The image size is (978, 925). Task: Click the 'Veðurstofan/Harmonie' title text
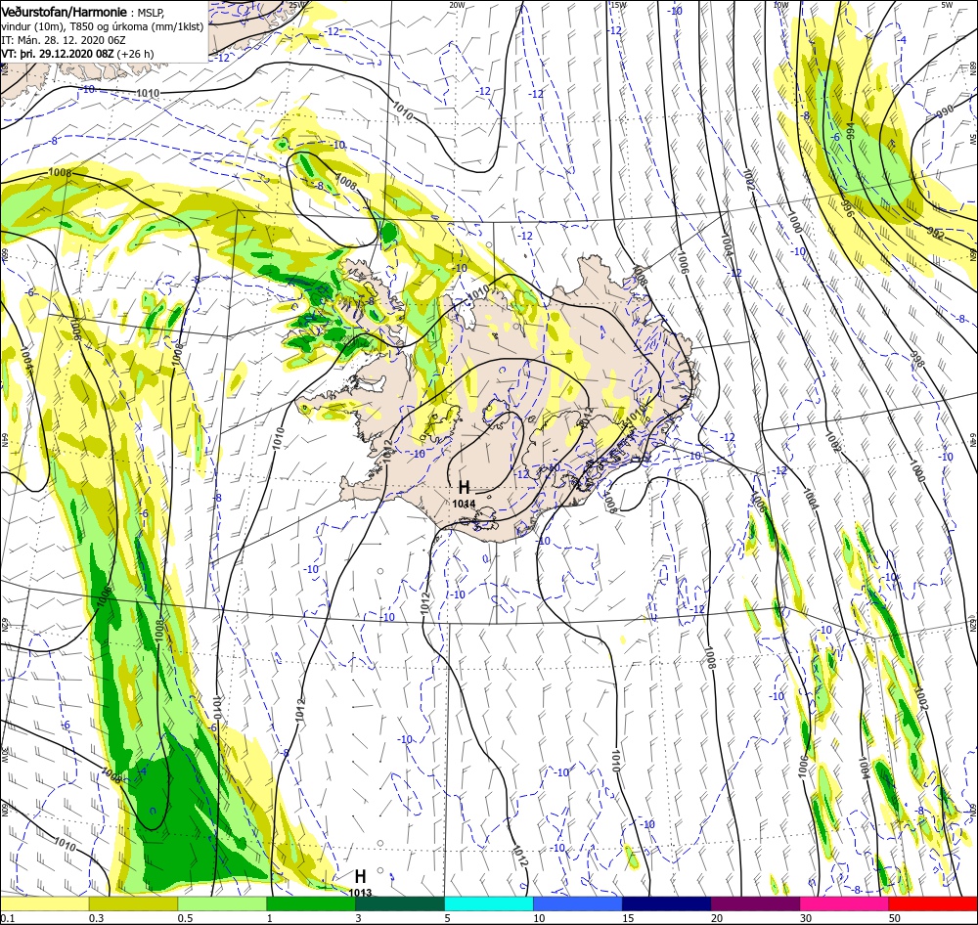pyautogui.click(x=65, y=12)
